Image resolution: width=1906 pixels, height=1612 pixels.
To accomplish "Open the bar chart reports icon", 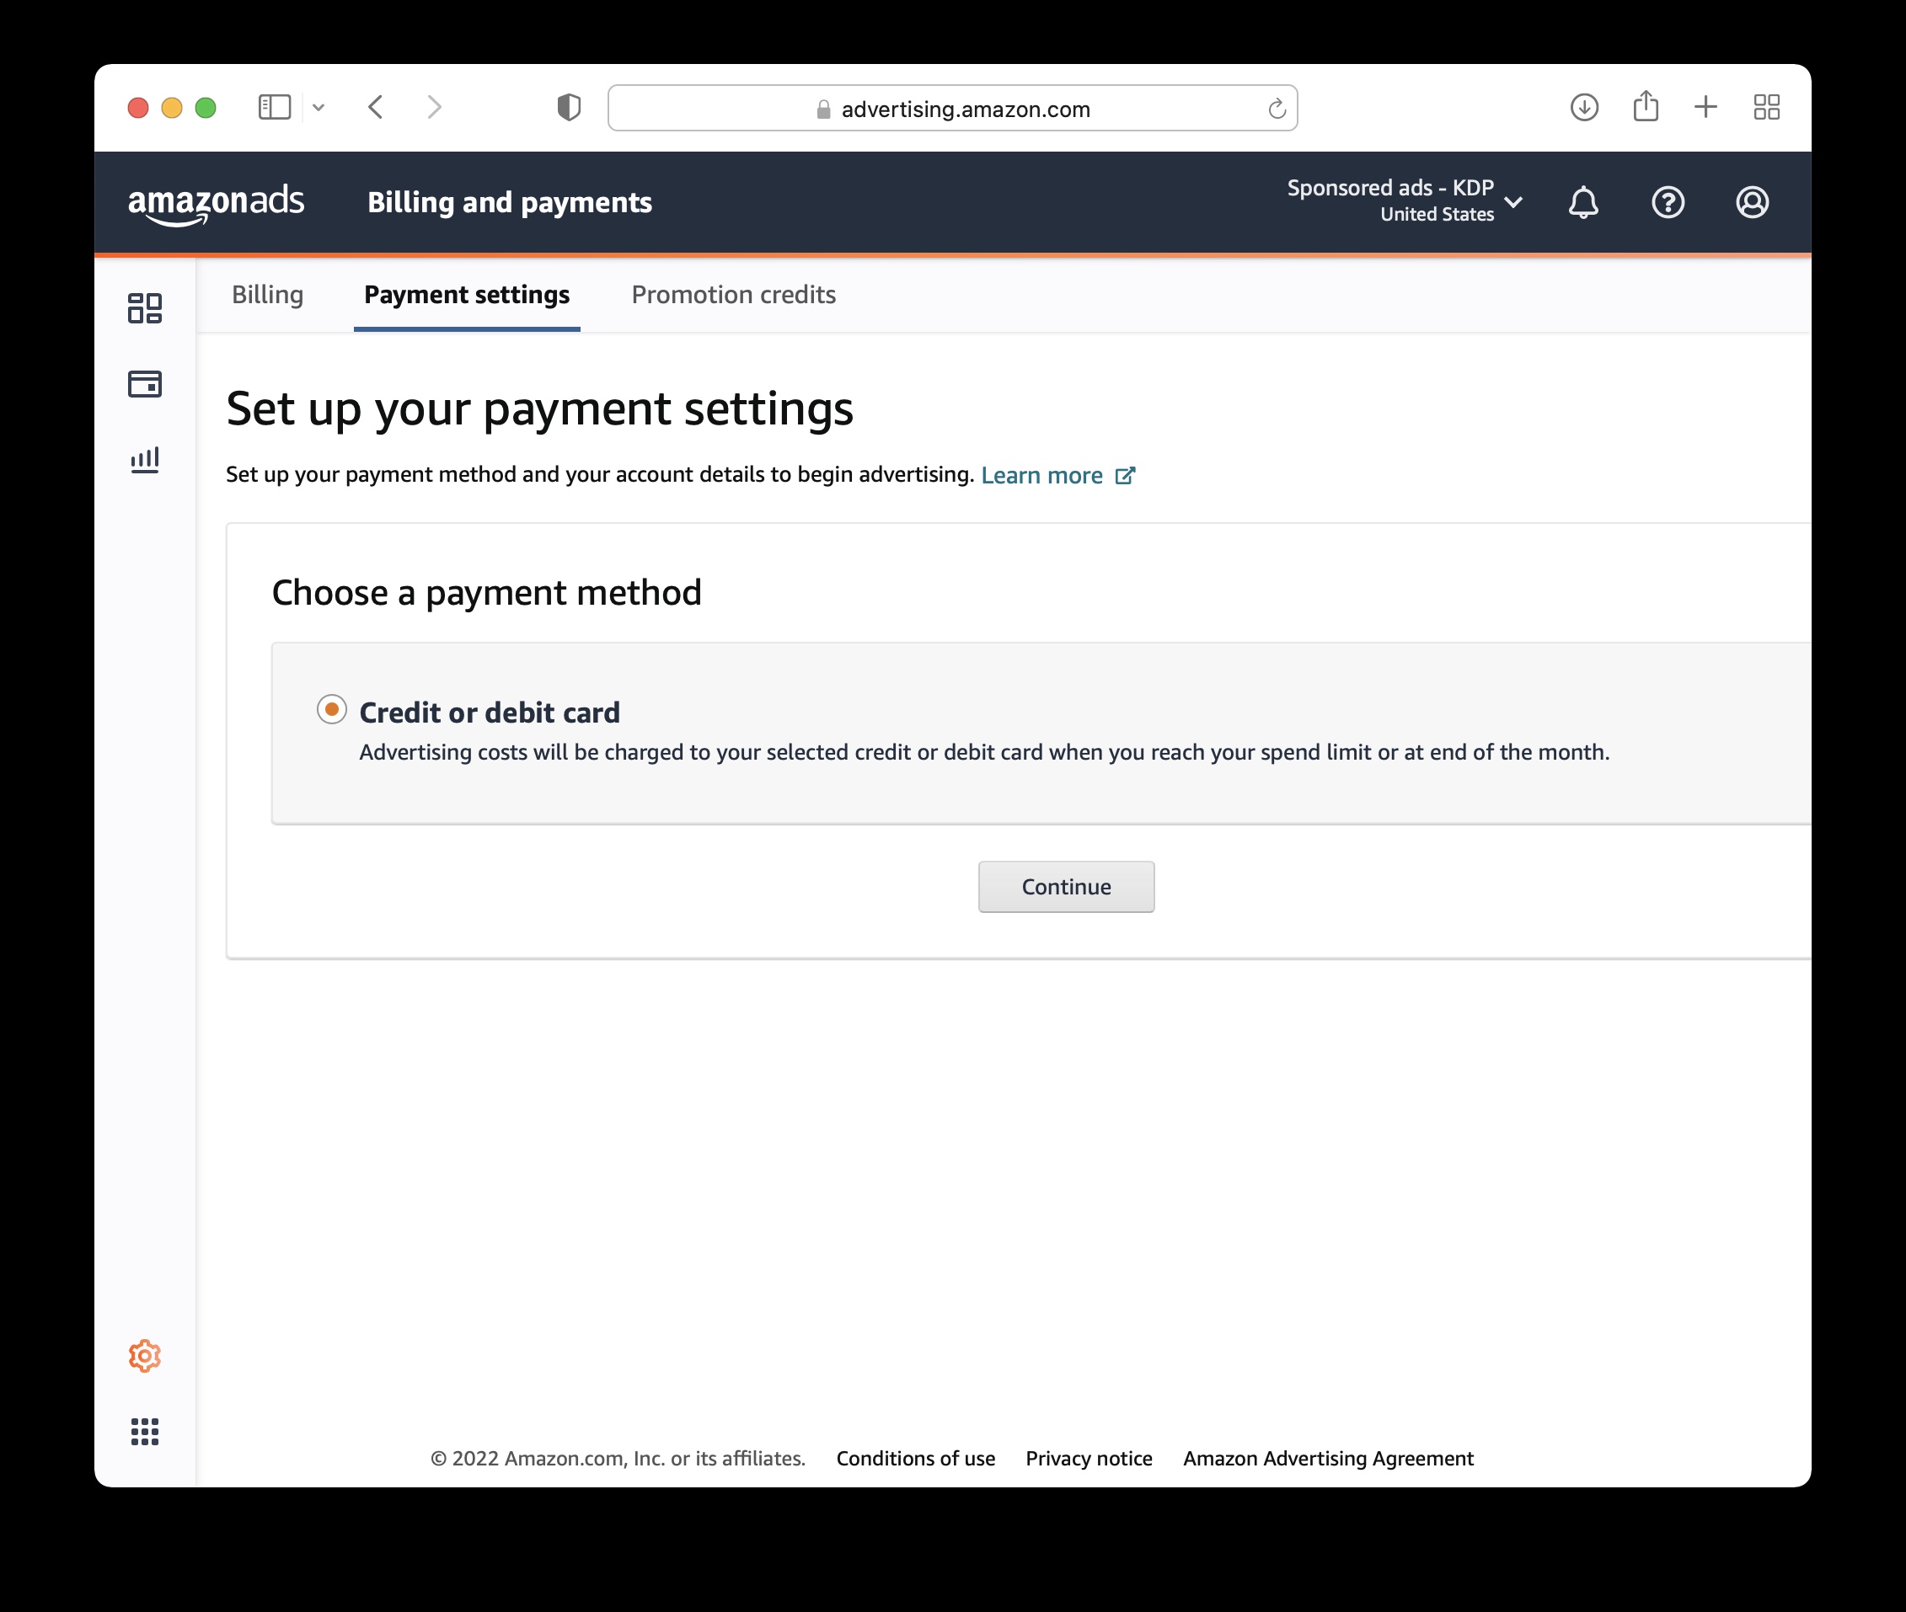I will point(144,460).
